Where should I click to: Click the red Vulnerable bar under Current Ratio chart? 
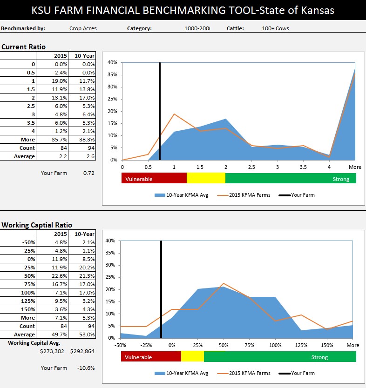coord(154,179)
